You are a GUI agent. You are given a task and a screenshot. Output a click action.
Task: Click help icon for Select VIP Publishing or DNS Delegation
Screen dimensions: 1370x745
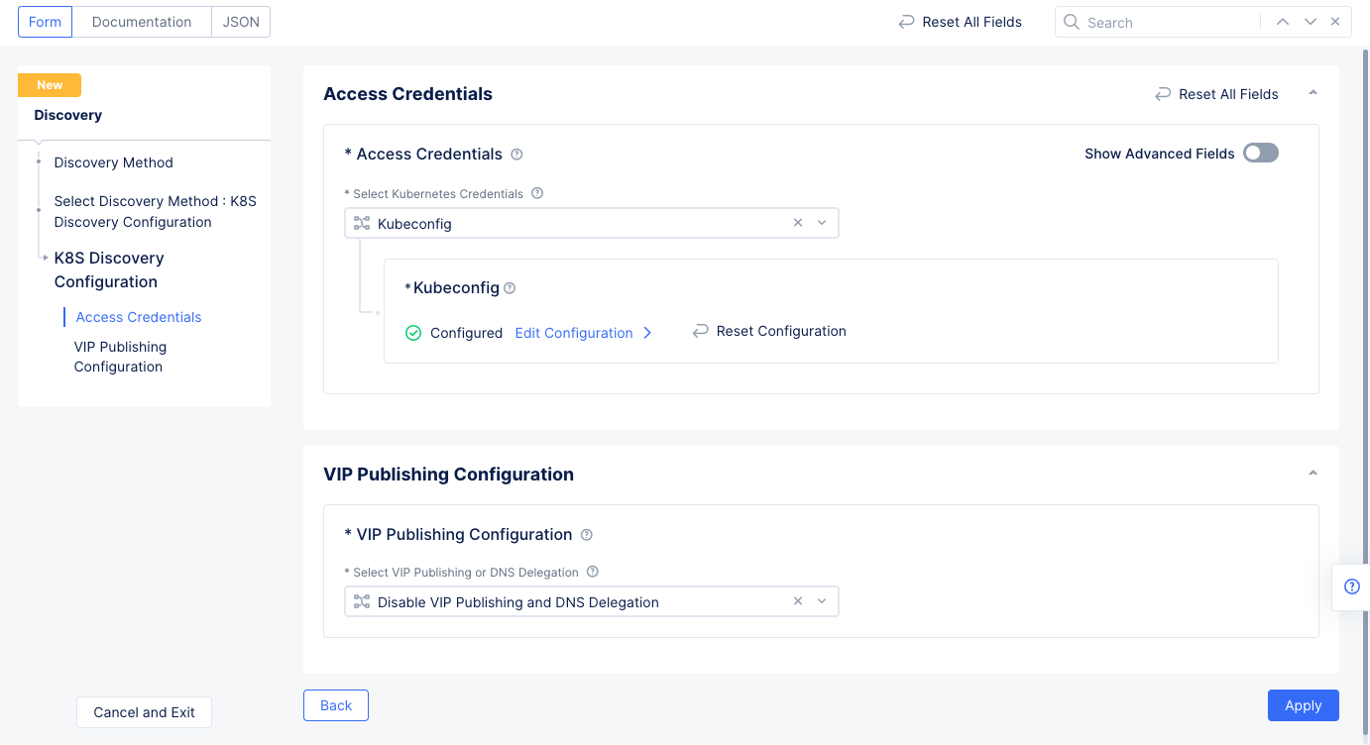click(593, 572)
